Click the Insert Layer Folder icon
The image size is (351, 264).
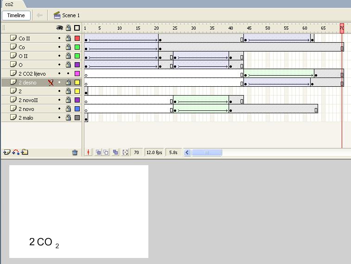point(25,152)
